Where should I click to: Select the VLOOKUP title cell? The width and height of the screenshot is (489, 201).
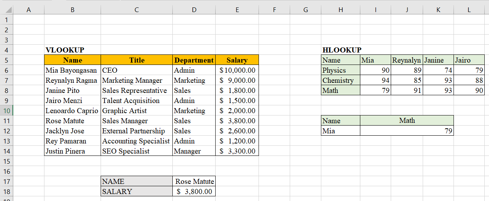click(72, 50)
